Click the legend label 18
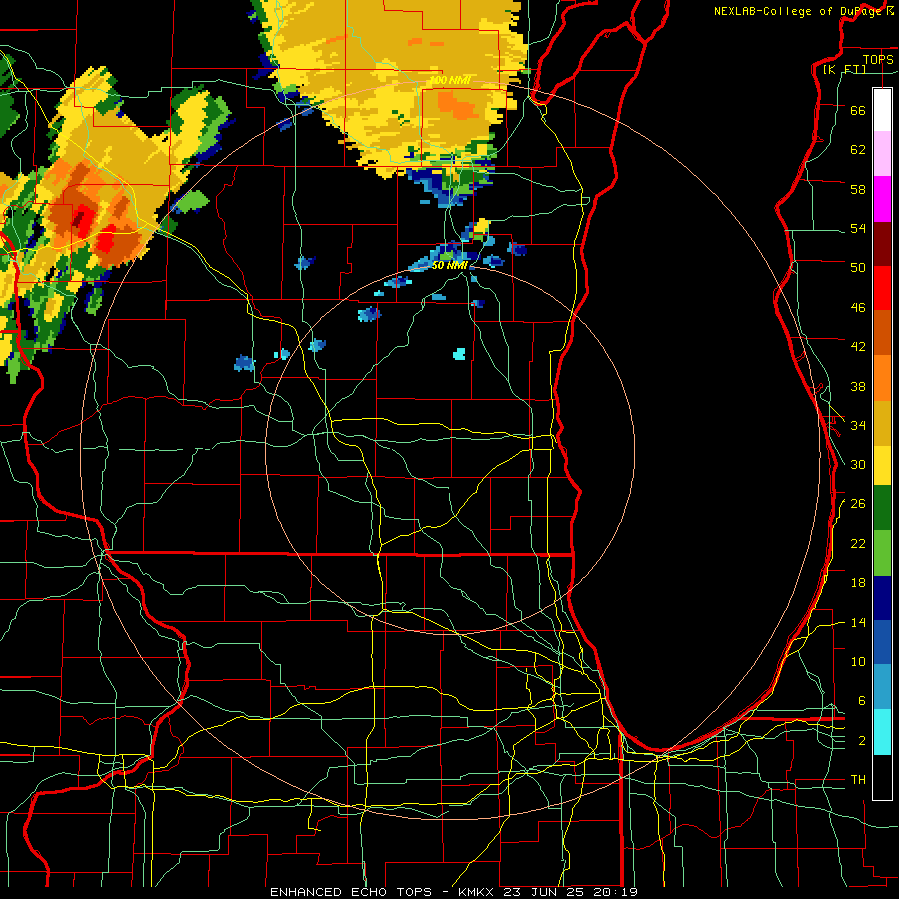This screenshot has width=899, height=899. click(x=858, y=583)
